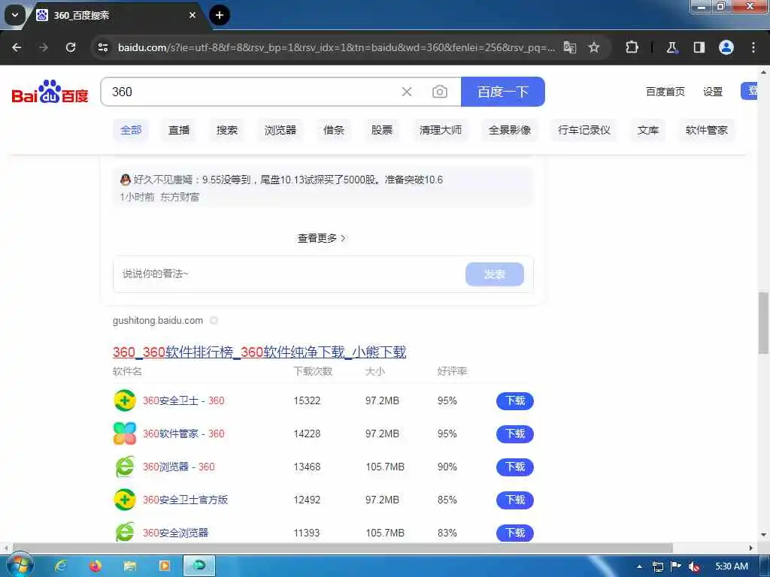
Task: Click the browser forward arrow
Action: (44, 47)
